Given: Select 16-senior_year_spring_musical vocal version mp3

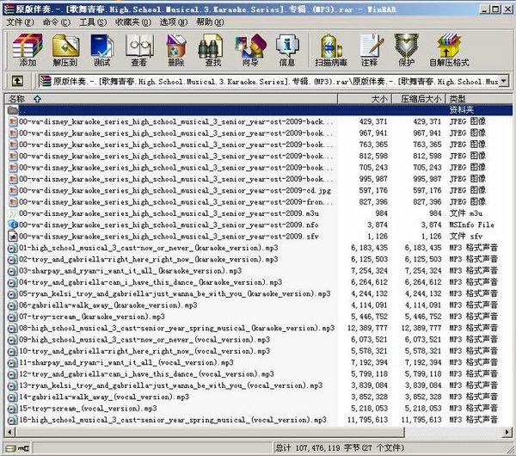Looking at the screenshot, I should coord(173,420).
